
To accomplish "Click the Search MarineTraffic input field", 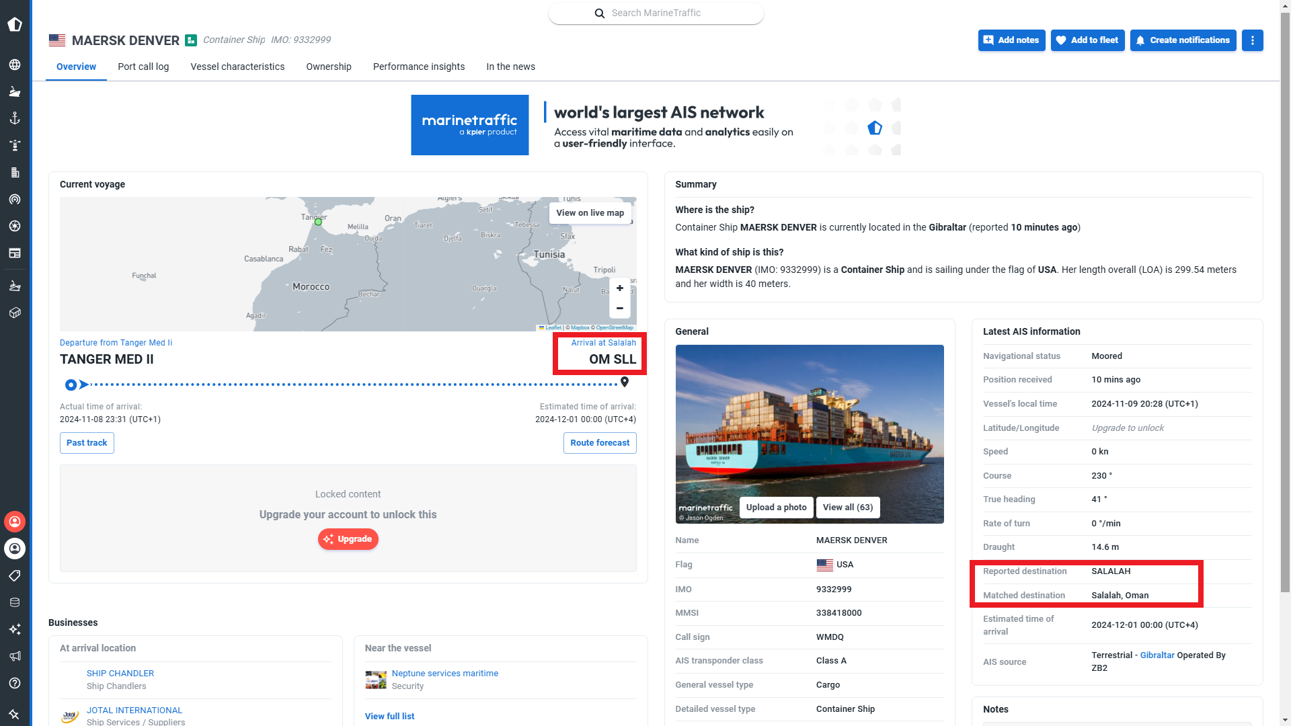I will (656, 13).
